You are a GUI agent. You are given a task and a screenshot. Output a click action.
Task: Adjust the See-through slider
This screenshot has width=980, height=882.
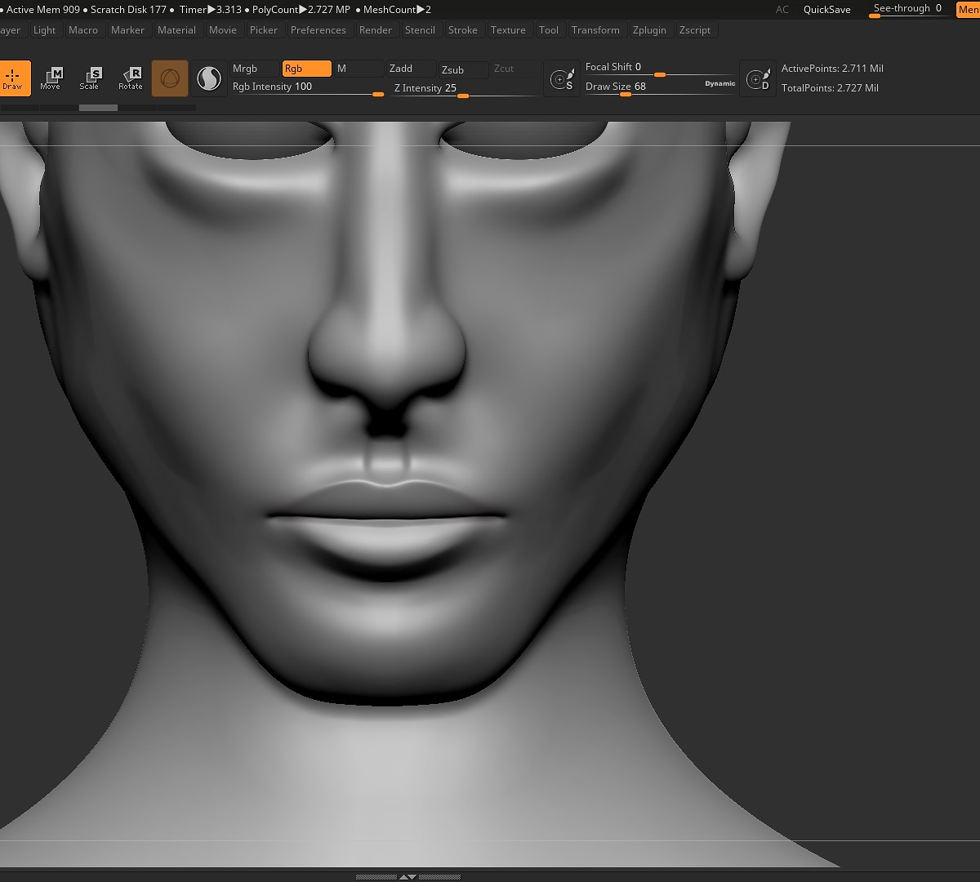pyautogui.click(x=910, y=10)
